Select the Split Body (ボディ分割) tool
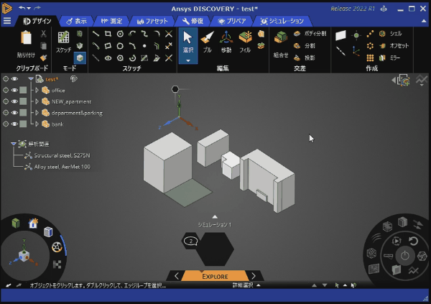431x304 pixels. point(310,34)
